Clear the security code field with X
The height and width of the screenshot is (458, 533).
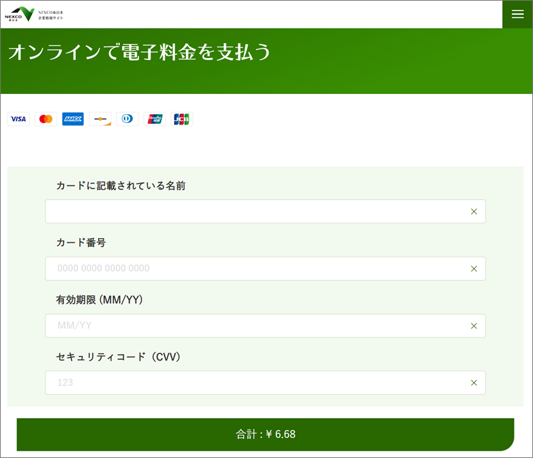[474, 383]
